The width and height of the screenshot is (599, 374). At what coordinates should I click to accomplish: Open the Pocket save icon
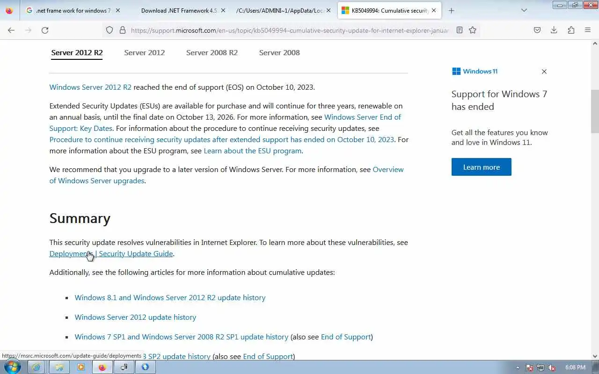coord(537,30)
